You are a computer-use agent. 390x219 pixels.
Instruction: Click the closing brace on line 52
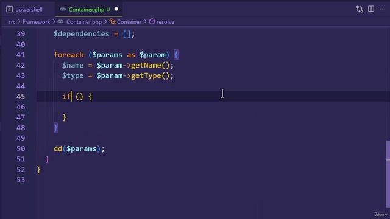tap(38, 170)
